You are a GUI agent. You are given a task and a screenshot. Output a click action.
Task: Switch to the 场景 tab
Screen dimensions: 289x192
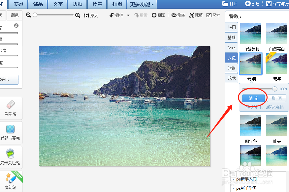(x=97, y=4)
